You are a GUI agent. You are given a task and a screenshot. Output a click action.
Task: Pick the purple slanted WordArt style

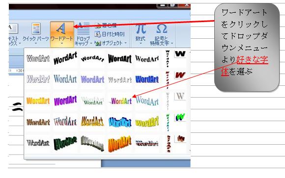coord(65,101)
